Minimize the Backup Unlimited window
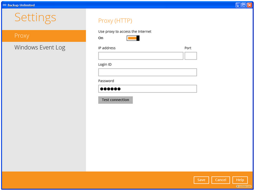255x191 pixels. (238, 5)
